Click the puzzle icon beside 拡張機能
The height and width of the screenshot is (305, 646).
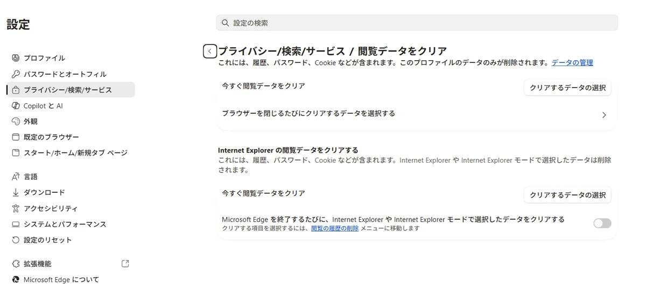[x=16, y=264]
